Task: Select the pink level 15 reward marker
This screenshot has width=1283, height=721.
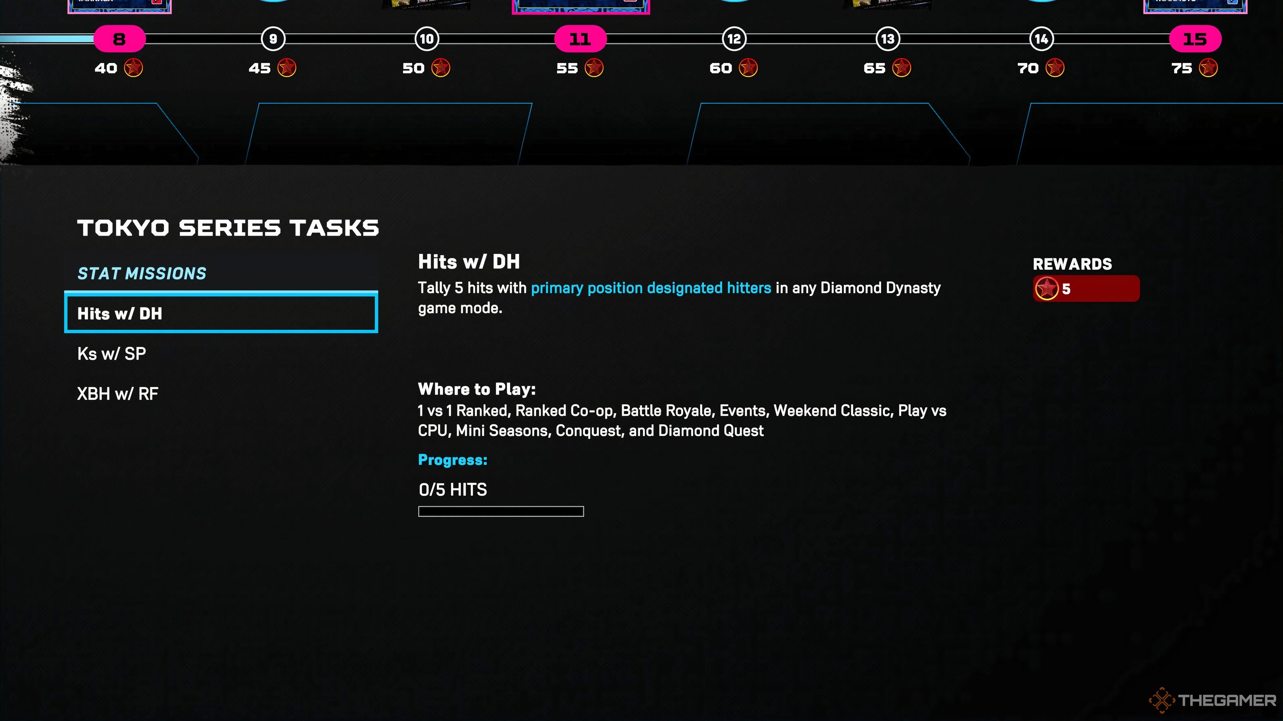Action: [x=1195, y=39]
